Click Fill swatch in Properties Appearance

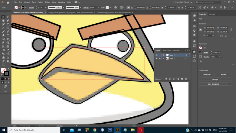(x=201, y=48)
